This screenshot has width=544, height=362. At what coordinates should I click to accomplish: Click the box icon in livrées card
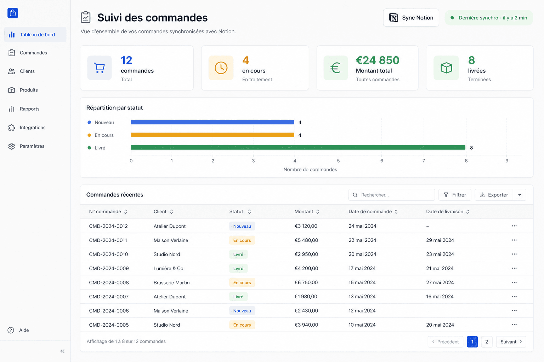pos(446,68)
